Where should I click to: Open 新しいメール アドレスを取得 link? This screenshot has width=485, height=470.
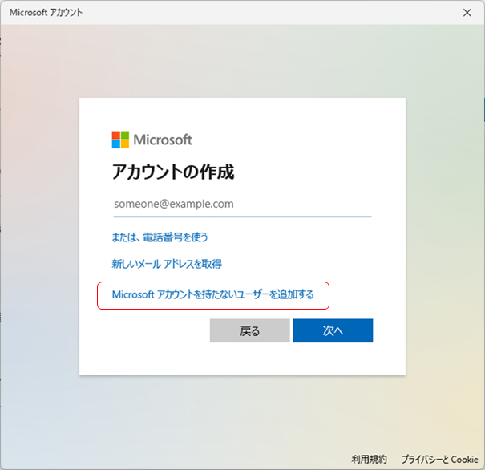pyautogui.click(x=167, y=264)
